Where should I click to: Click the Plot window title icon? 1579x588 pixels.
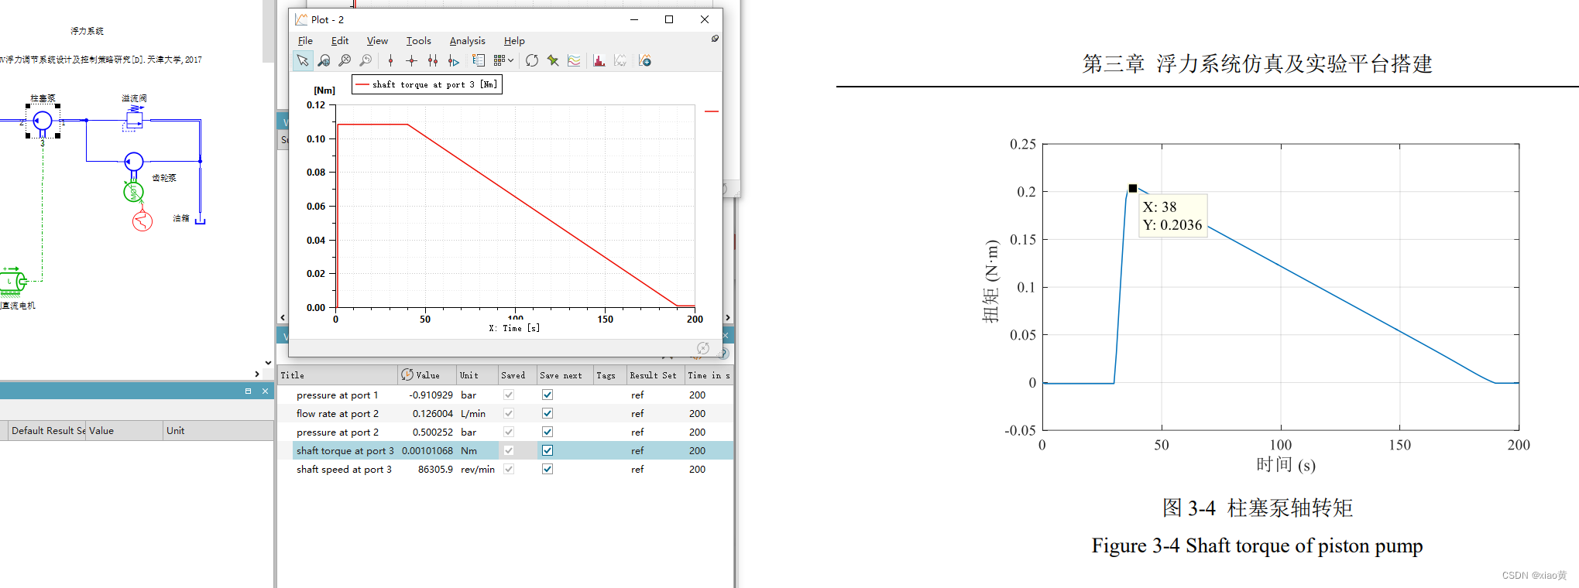pos(301,19)
